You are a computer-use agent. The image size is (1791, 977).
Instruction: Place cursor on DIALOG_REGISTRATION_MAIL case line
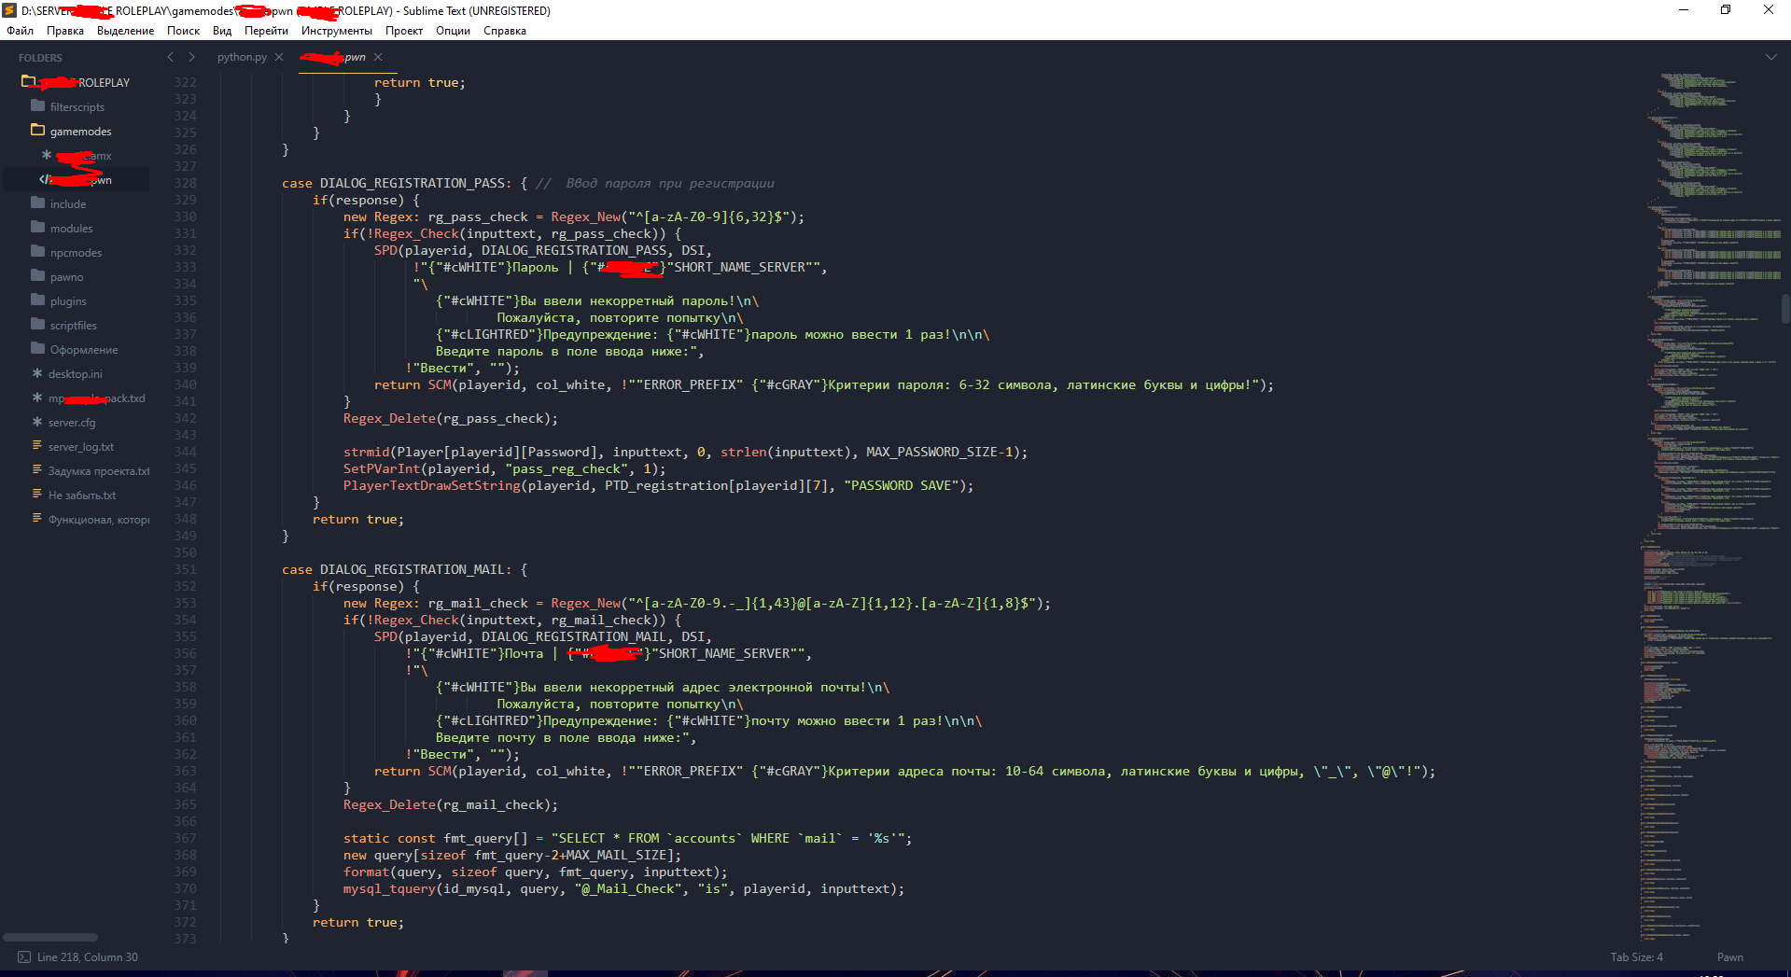(405, 569)
